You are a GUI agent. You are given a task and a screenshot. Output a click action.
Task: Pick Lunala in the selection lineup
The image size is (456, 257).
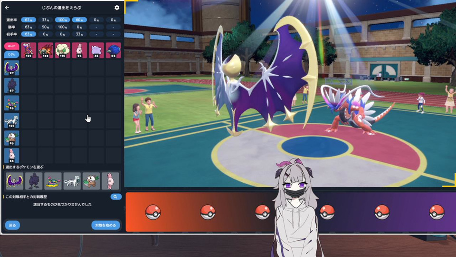point(15,181)
